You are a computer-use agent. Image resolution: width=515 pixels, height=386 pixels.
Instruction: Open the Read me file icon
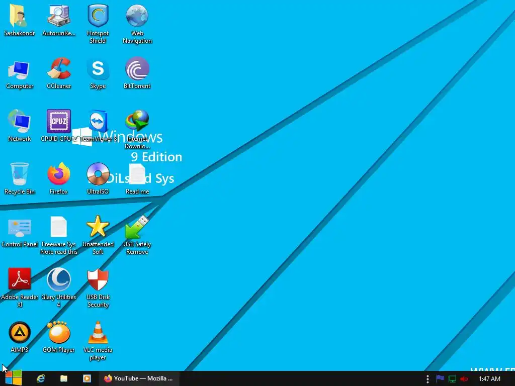click(x=137, y=174)
